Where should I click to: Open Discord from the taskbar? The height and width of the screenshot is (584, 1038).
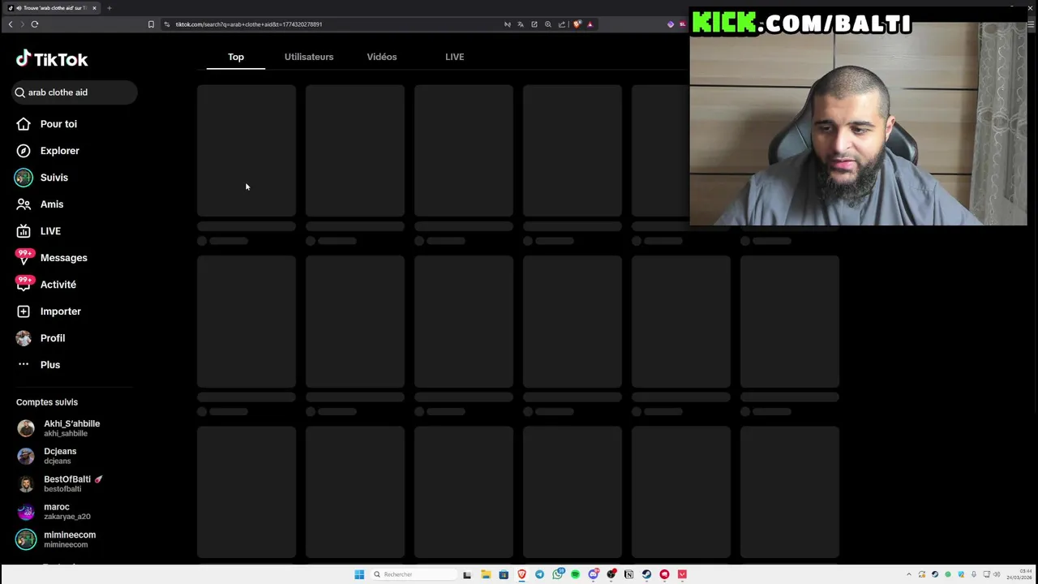[x=593, y=574]
